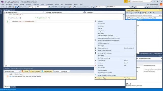Open the Add Library dropdown
The image size is (163, 91).
(x=78, y=7)
